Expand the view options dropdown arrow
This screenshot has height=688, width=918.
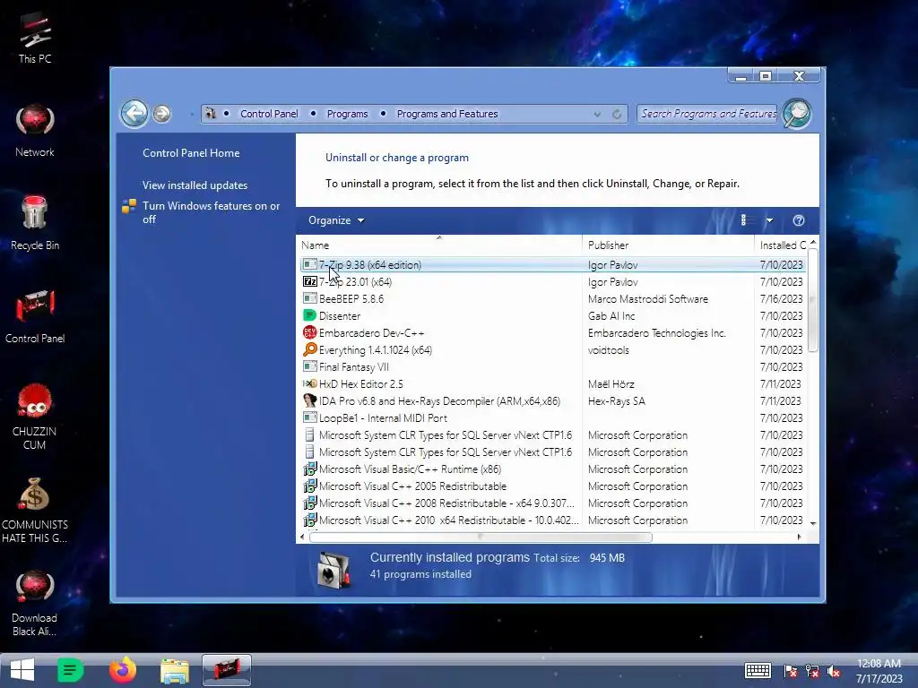[769, 220]
